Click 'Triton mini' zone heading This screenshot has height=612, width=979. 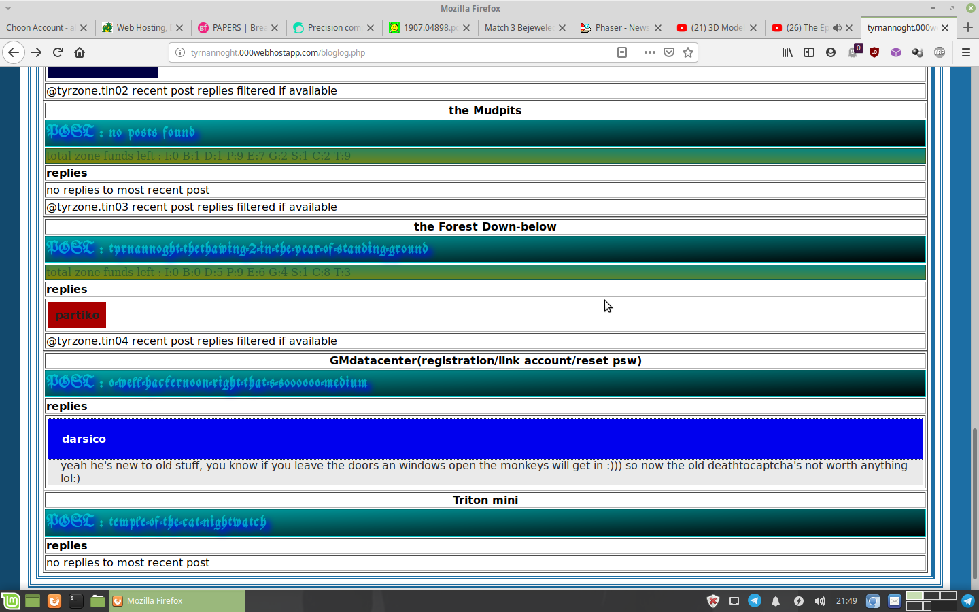485,500
